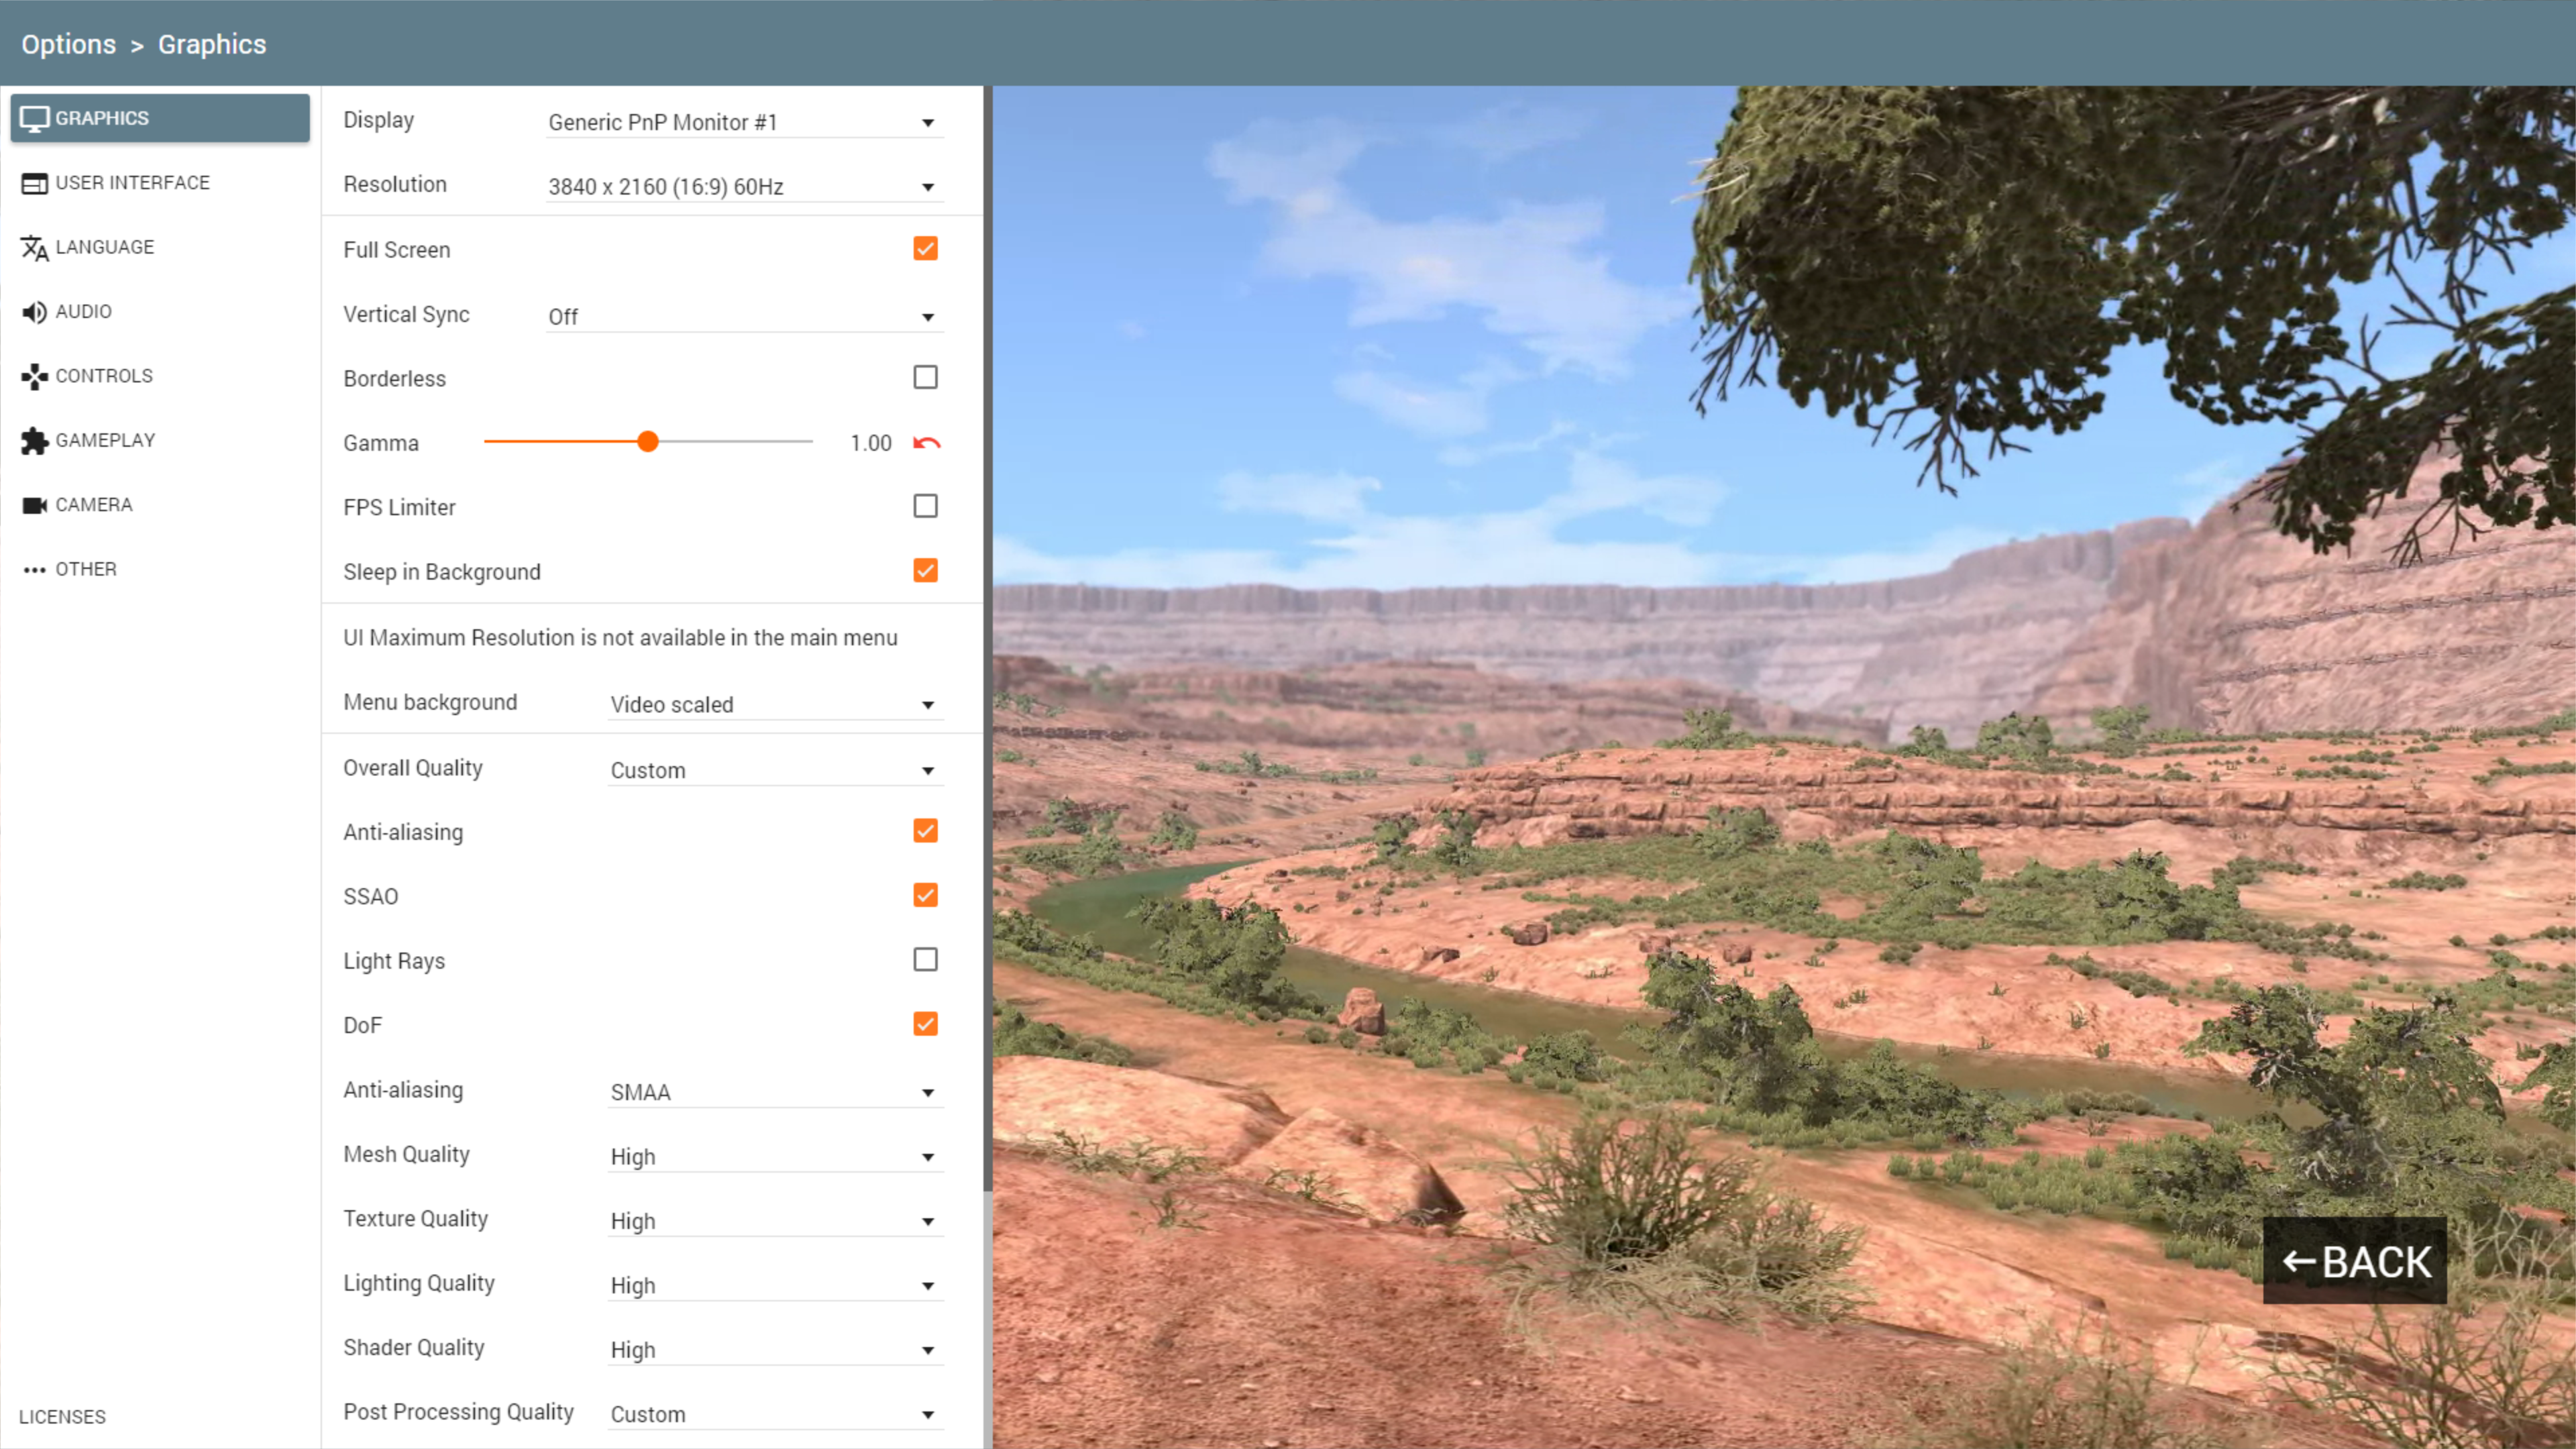Expand the Lighting Quality dropdown

click(x=775, y=1285)
